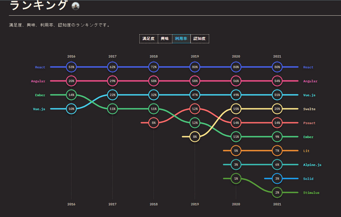Image resolution: width=341 pixels, height=217 pixels.
Task: Click React's 72% node for 2018
Action: 153,67
